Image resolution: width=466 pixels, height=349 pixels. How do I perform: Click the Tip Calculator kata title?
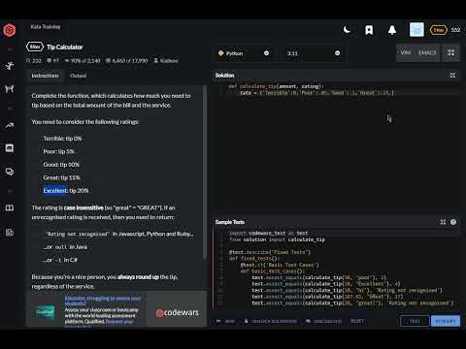tap(65, 48)
